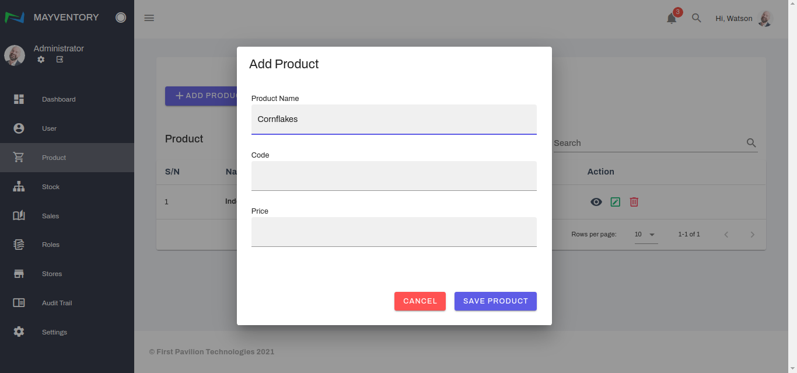Click the green edit icon in product row
This screenshot has width=797, height=373.
point(615,202)
